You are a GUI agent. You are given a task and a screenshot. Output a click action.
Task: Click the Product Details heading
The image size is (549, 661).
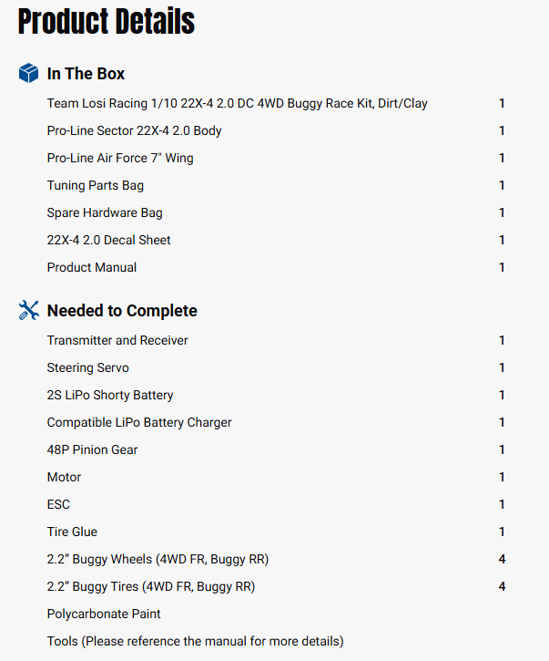(107, 22)
